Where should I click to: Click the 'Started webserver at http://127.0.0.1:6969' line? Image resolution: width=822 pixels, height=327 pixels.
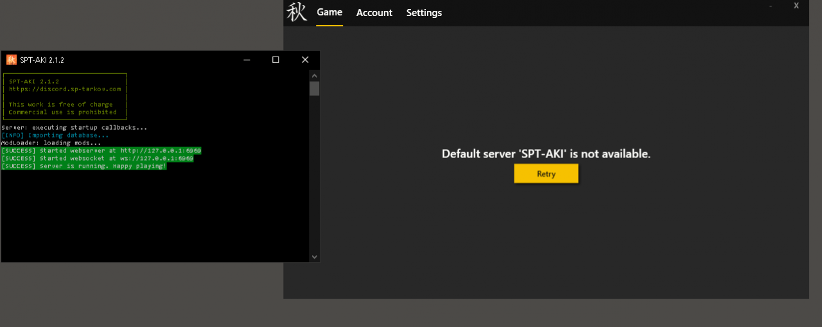coord(101,151)
